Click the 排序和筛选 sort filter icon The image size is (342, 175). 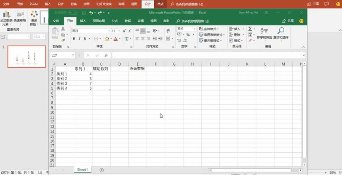(x=264, y=31)
